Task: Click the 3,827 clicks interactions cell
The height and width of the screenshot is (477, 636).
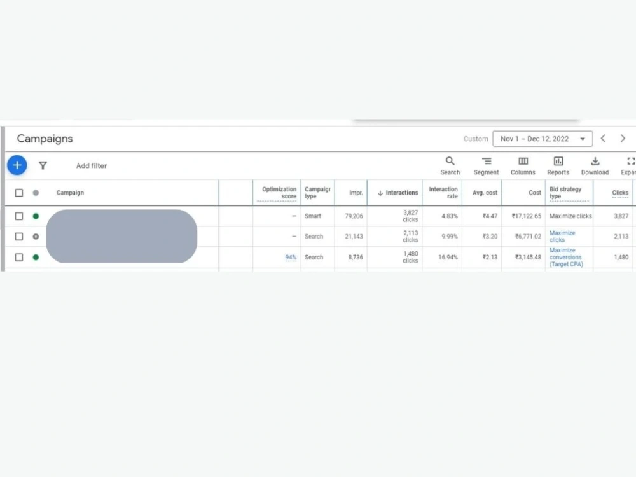Action: point(410,216)
